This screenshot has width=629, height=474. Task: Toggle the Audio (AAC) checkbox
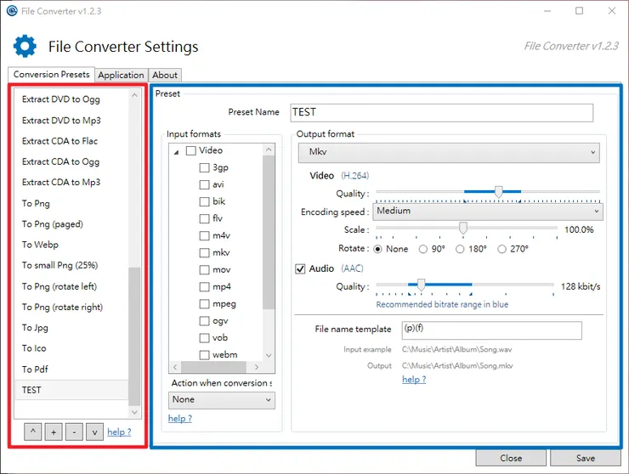tap(300, 269)
